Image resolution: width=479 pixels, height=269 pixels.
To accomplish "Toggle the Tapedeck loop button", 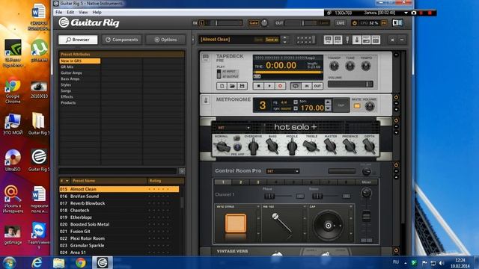I will click(x=296, y=86).
